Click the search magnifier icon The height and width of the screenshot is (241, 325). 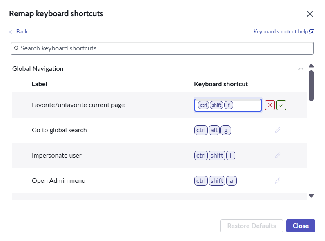coord(16,48)
